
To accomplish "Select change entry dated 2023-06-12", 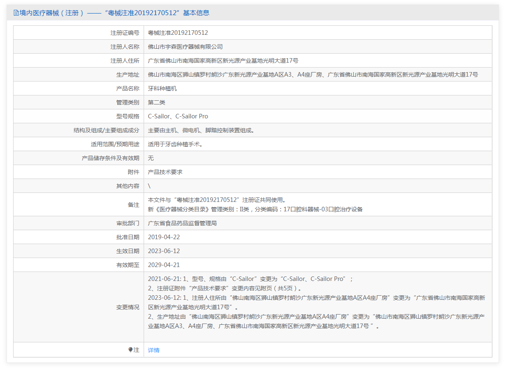I will 316,302.
